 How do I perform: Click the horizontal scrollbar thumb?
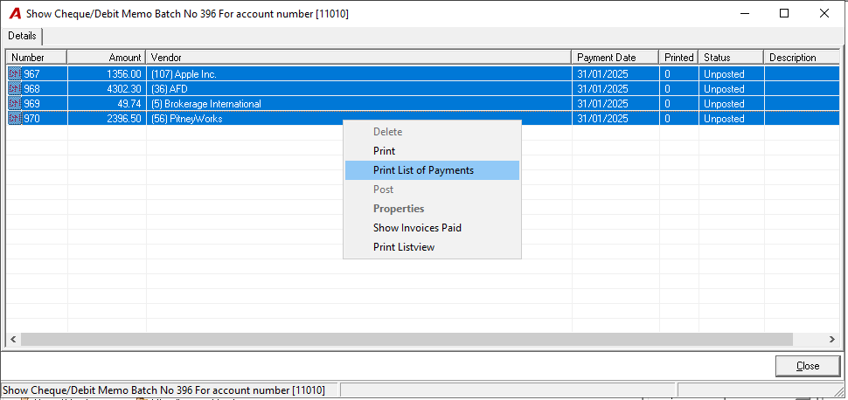coord(407,340)
